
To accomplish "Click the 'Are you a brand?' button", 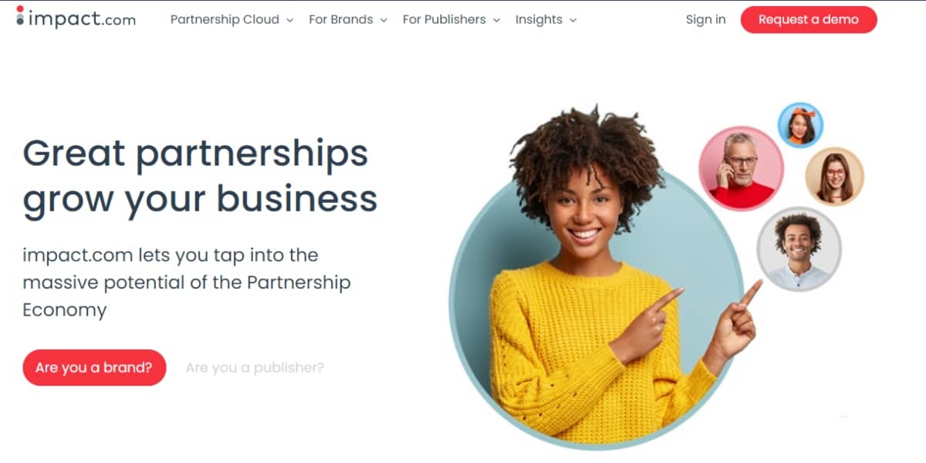I will [x=94, y=367].
